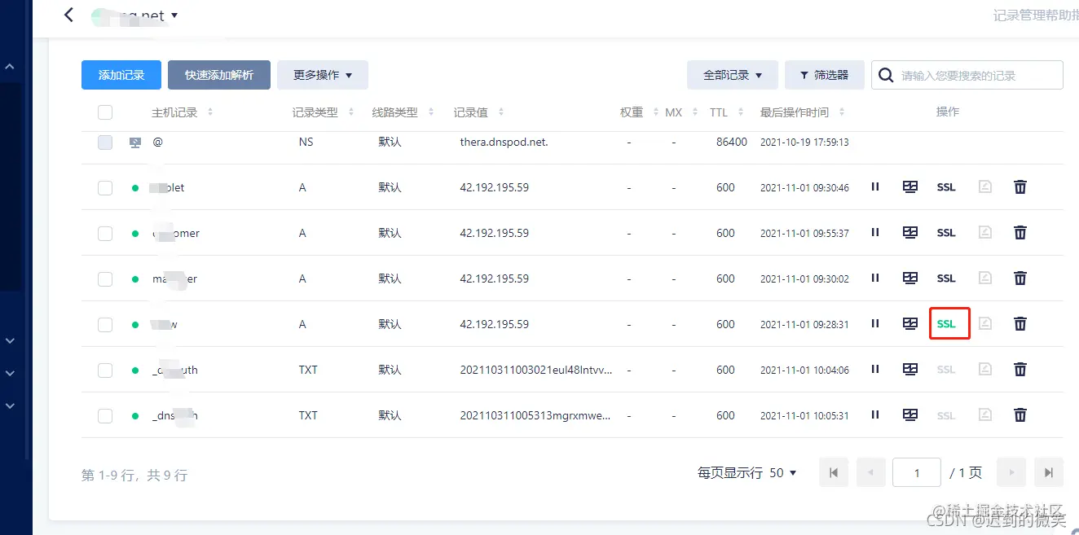Sort by TTL column
The height and width of the screenshot is (535, 1079).
click(x=741, y=112)
